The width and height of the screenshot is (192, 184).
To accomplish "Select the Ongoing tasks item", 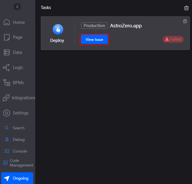I will (x=17, y=178).
